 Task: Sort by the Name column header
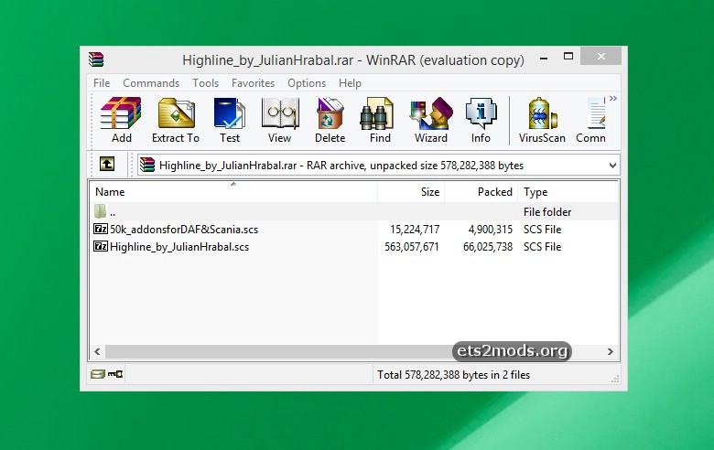click(233, 192)
